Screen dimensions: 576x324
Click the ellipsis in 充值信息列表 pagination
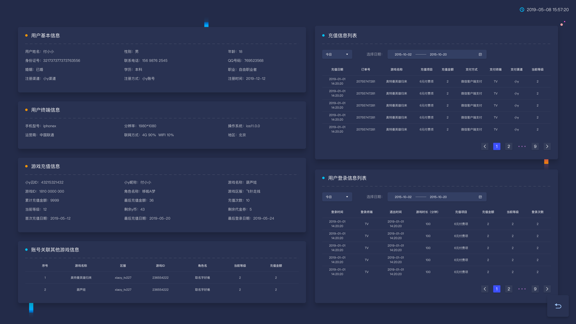tap(522, 146)
